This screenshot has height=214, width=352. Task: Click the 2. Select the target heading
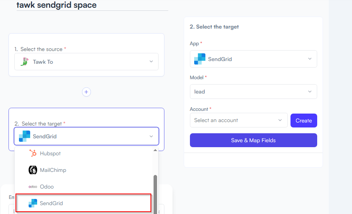214,27
